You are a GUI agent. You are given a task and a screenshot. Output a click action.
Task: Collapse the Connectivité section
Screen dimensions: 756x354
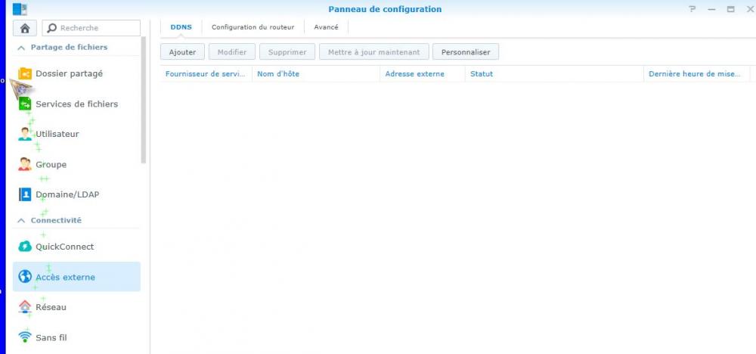(x=21, y=220)
